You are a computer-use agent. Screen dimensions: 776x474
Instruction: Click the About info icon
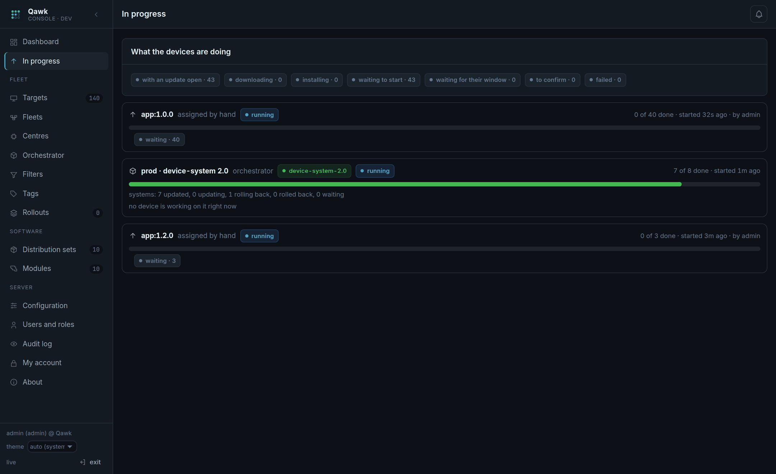pyautogui.click(x=14, y=382)
